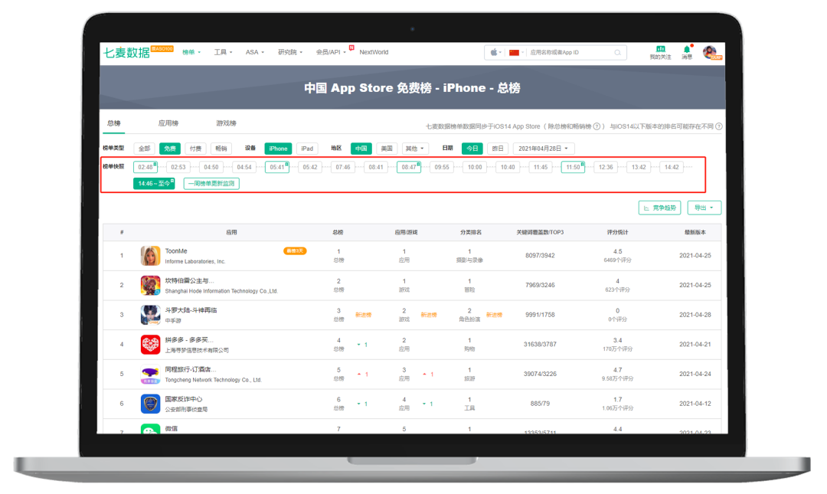Open 我的关注 chart icon
This screenshot has height=494, width=827.
point(660,49)
